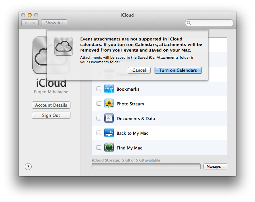The image size is (255, 202).
Task: Cancel the calendar attachments alert
Action: click(139, 70)
